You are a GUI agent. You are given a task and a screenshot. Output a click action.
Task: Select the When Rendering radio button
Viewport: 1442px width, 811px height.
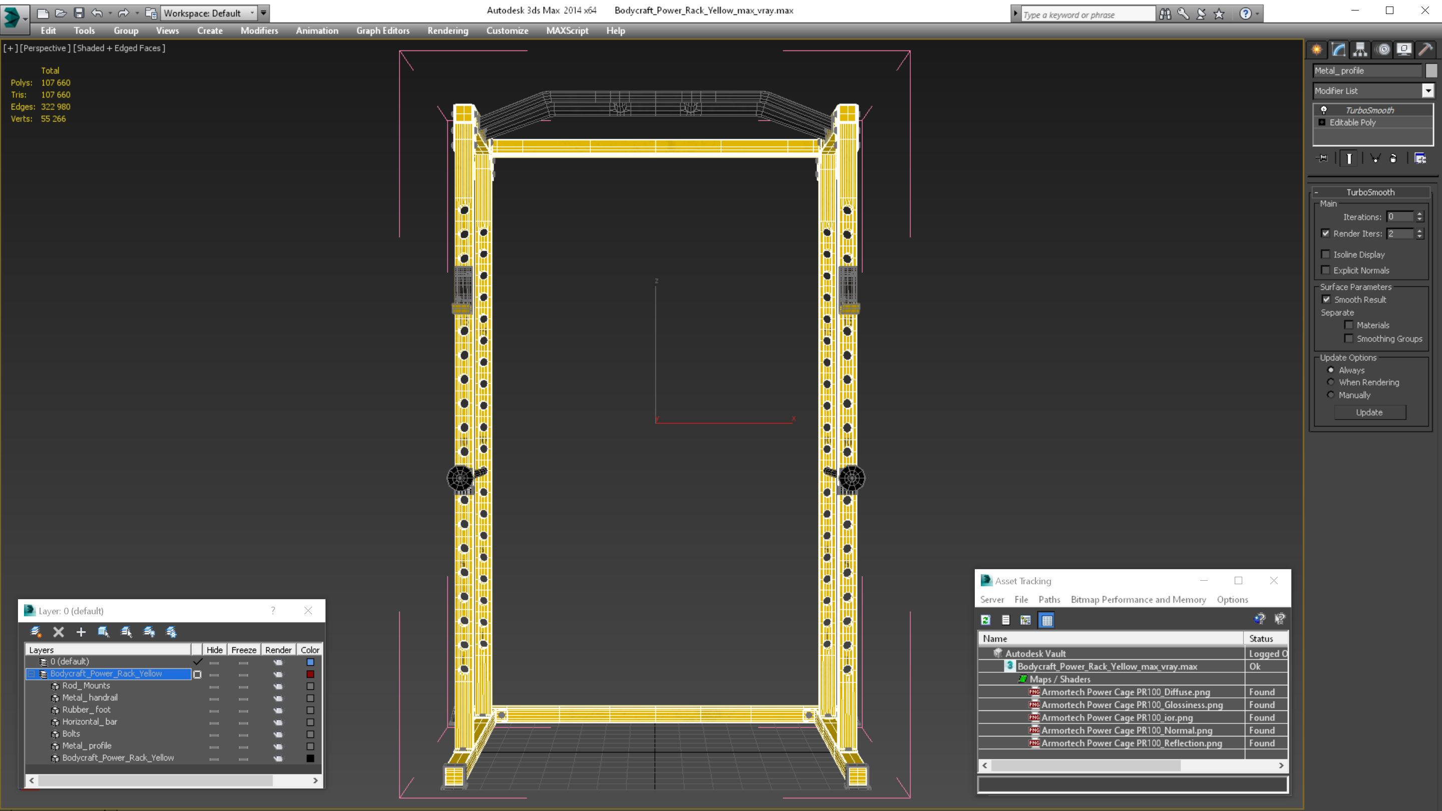point(1331,382)
